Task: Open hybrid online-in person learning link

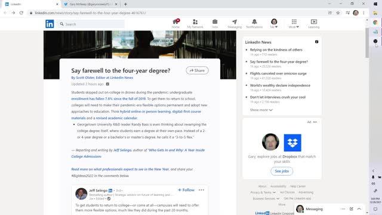Action: click(145, 112)
